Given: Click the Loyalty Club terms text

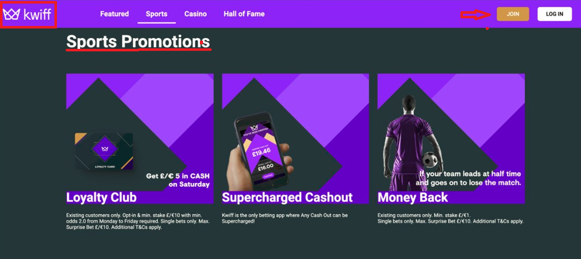Looking at the screenshot, I should (x=138, y=221).
